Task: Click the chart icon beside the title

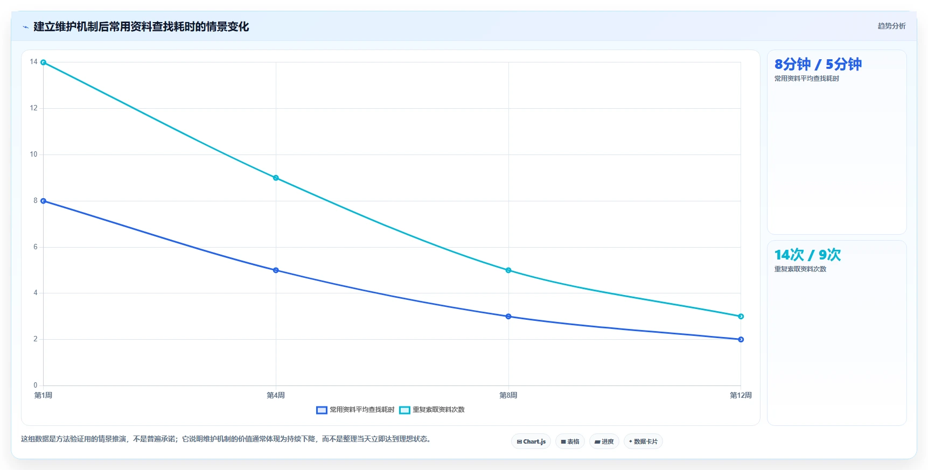Action: click(25, 27)
